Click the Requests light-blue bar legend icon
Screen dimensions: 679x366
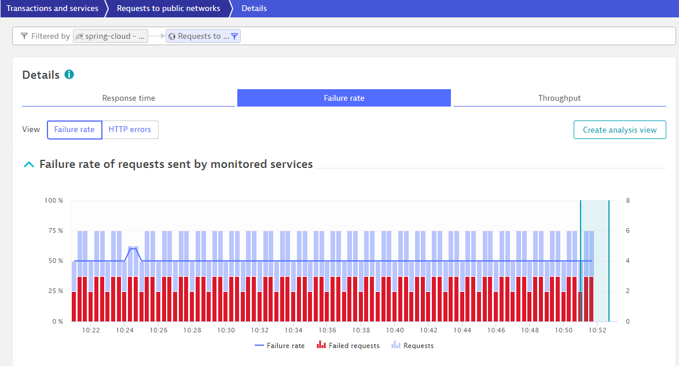coord(396,345)
